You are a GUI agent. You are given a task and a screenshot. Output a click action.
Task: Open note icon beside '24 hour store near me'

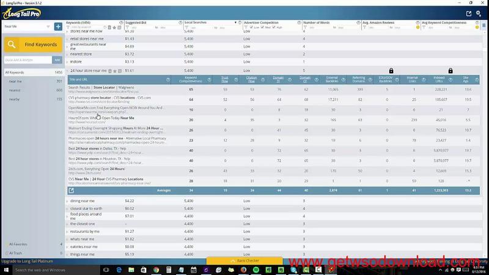coord(120,71)
